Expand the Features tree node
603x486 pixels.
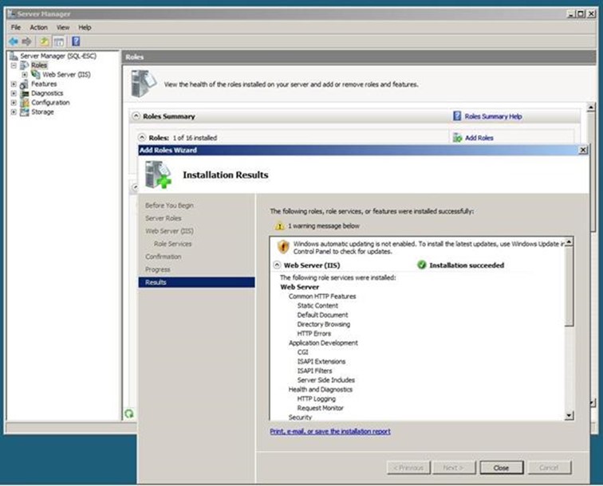14,84
